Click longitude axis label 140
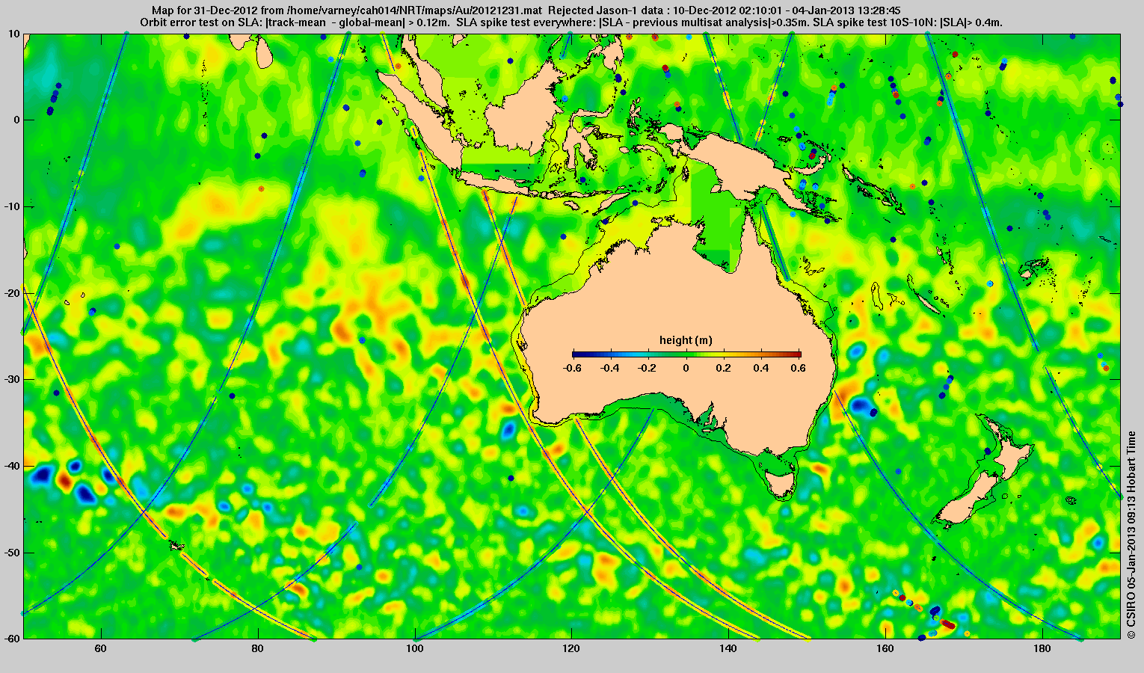Image resolution: width=1144 pixels, height=673 pixels. pyautogui.click(x=728, y=648)
